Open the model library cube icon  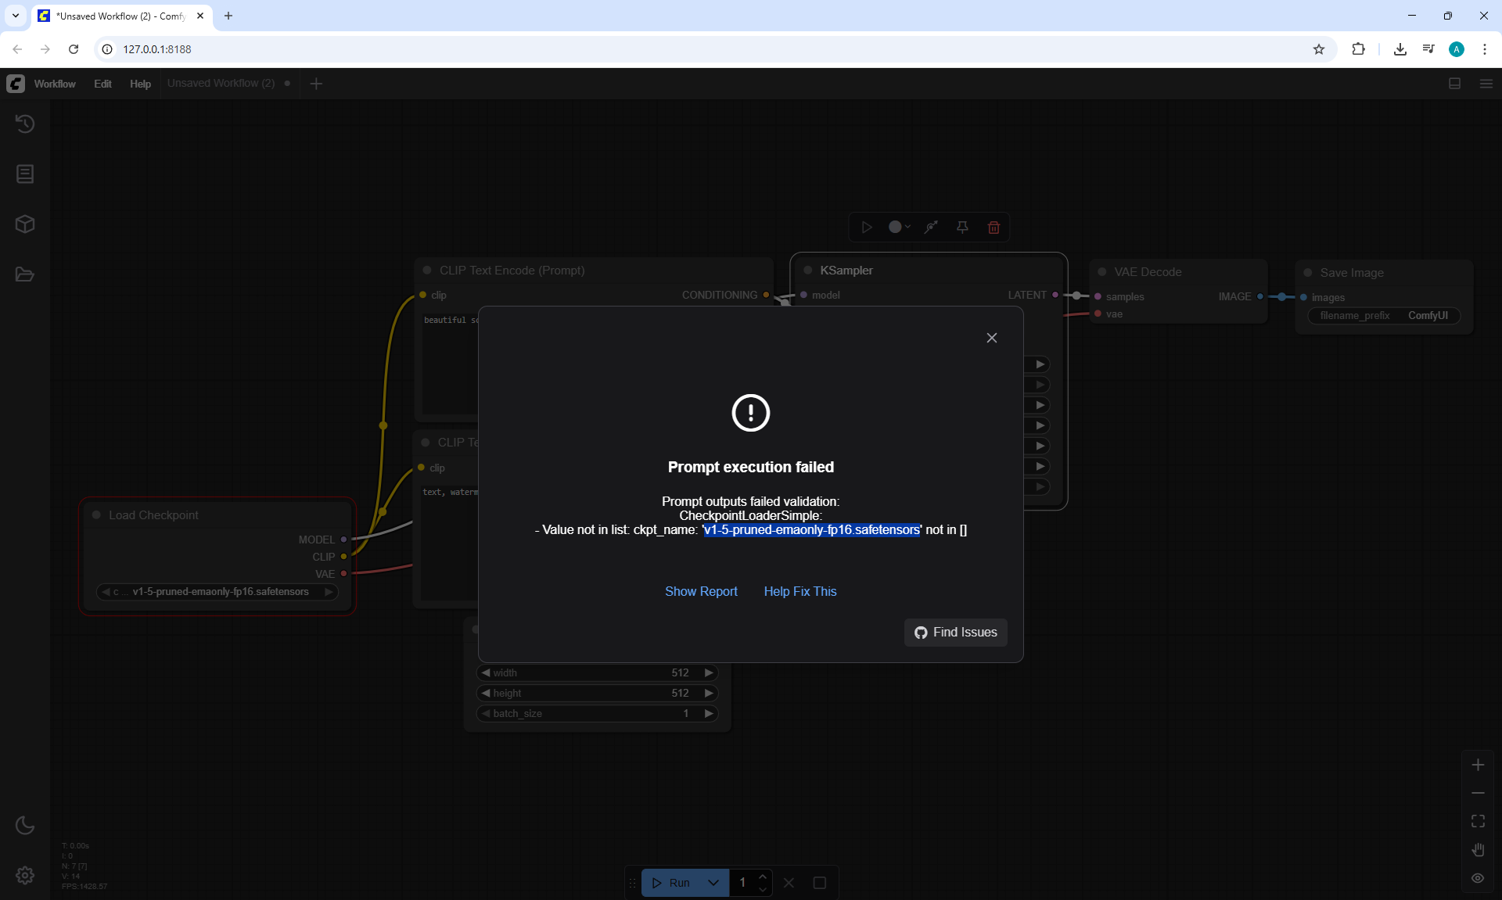[x=25, y=224]
